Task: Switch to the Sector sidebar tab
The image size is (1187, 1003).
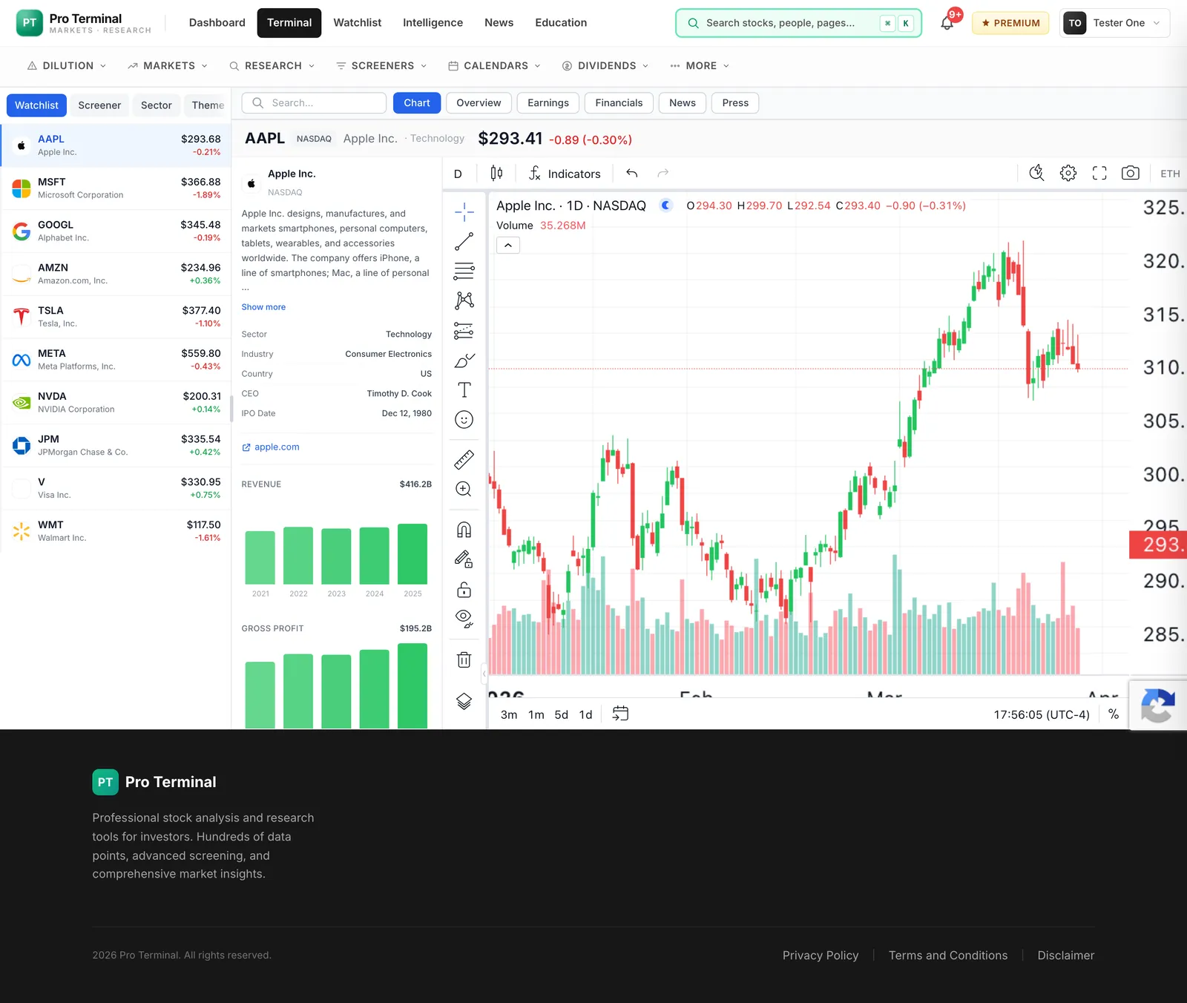Action: (x=157, y=105)
